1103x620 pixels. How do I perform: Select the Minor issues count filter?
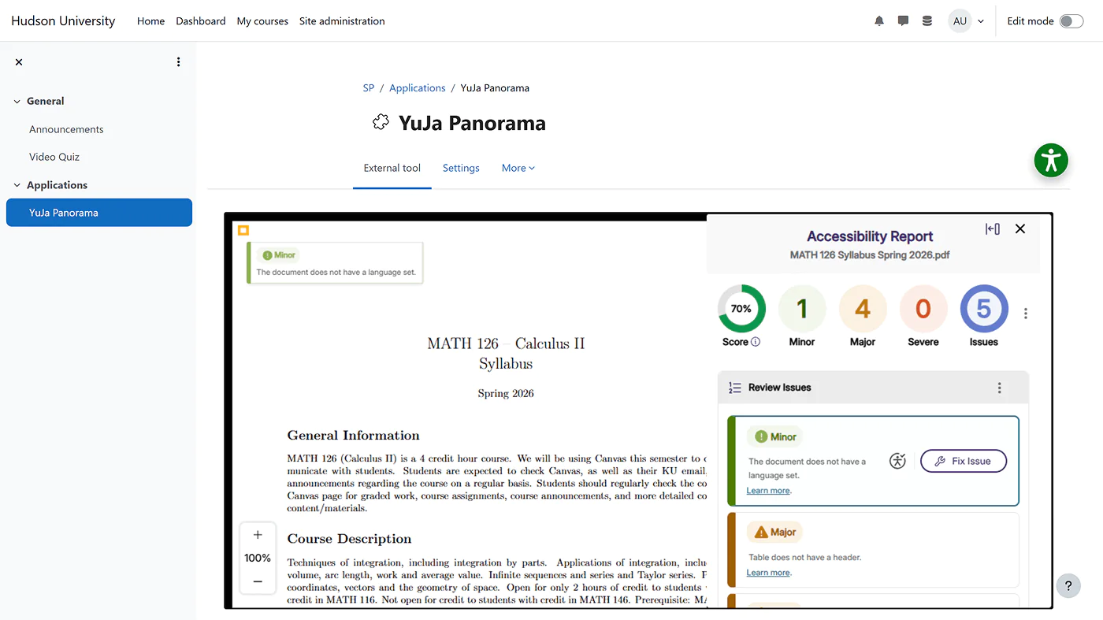[x=802, y=309]
